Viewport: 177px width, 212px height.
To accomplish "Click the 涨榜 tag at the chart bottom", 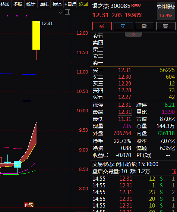I will coord(29,205).
